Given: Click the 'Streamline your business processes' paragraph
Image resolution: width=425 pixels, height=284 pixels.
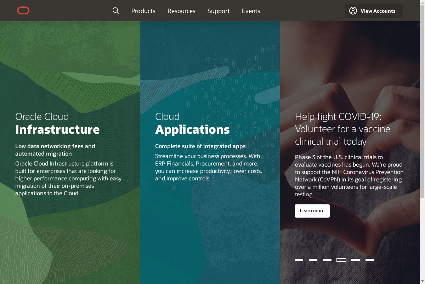Looking at the screenshot, I should [209, 167].
